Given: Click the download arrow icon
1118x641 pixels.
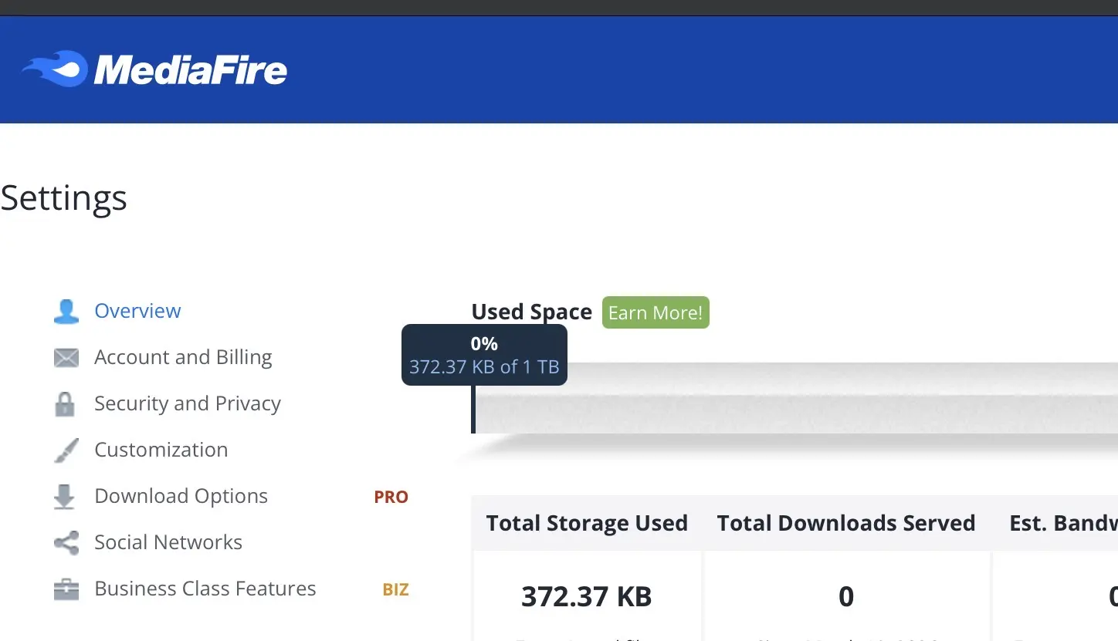Looking at the screenshot, I should click(x=65, y=497).
